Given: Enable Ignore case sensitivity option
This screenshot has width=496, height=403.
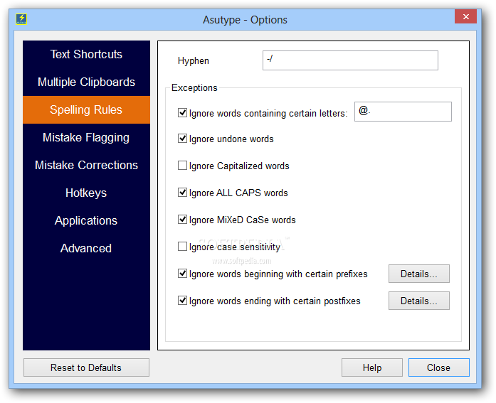Looking at the screenshot, I should click(182, 247).
